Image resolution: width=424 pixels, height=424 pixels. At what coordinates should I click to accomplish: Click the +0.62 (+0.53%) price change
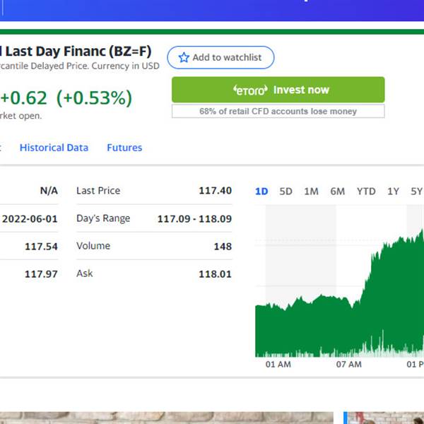(66, 98)
